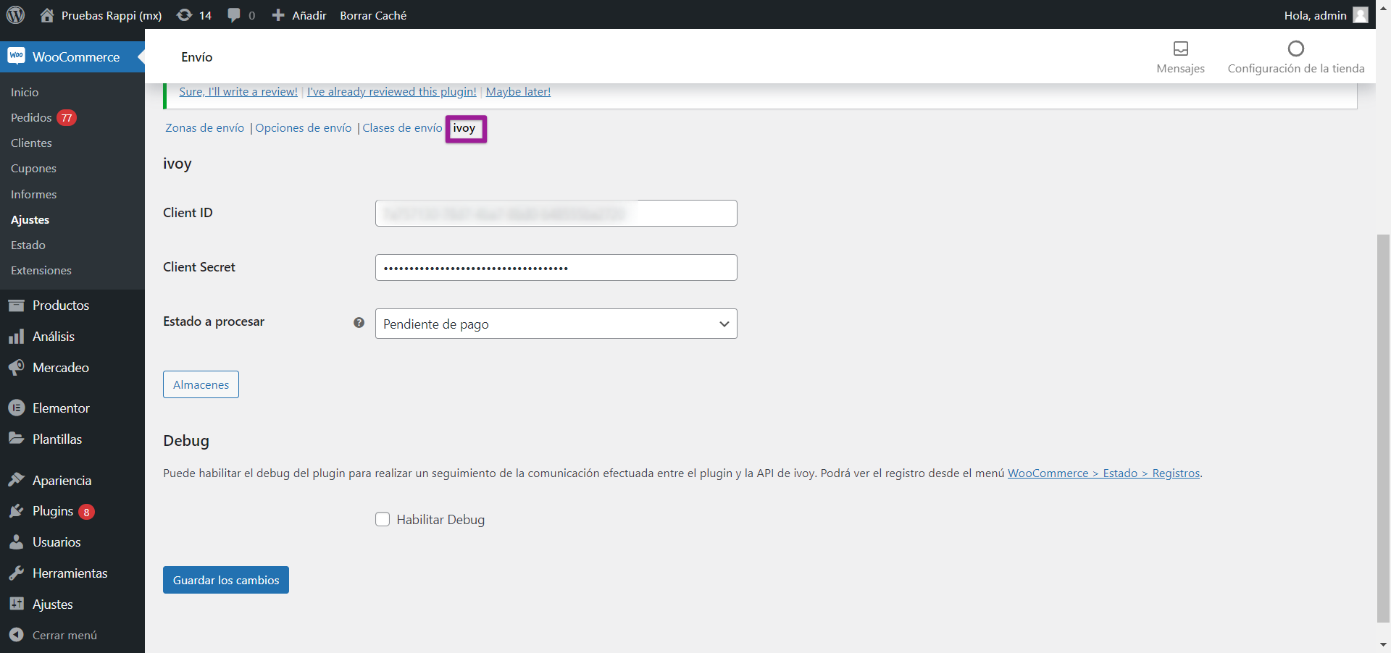
Task: Click the Plugins plug icon
Action: pyautogui.click(x=17, y=511)
